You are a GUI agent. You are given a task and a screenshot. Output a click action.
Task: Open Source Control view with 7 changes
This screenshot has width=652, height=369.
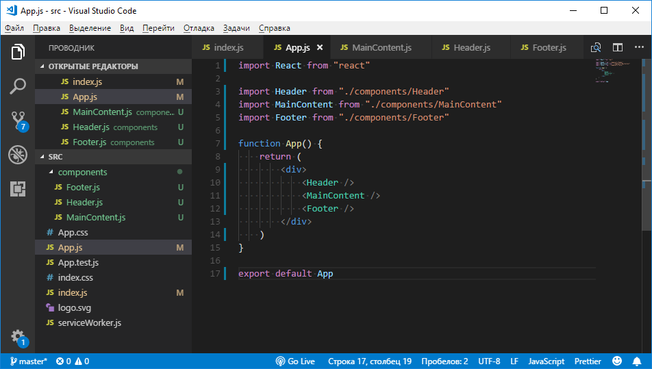[x=18, y=120]
